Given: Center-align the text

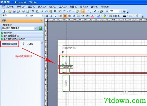Looking at the screenshot, I should click(x=65, y=16).
